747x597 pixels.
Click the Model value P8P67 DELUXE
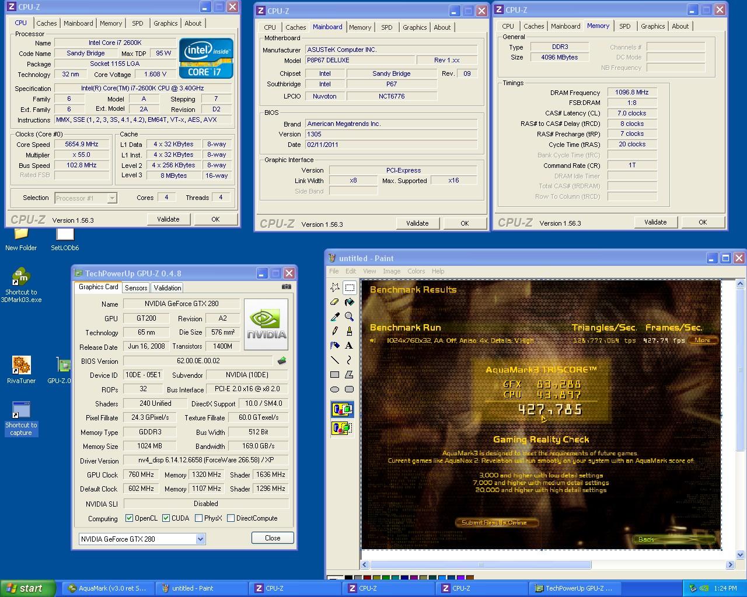tap(360, 60)
